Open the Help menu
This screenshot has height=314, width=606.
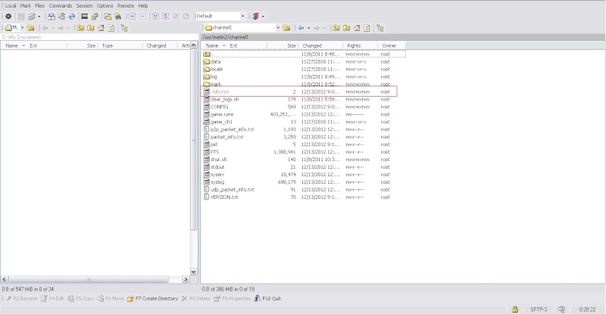(143, 6)
